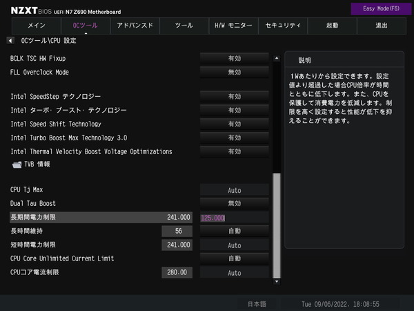Image resolution: width=414 pixels, height=311 pixels.
Task: Open the セキュリティ tab
Action: pos(283,25)
